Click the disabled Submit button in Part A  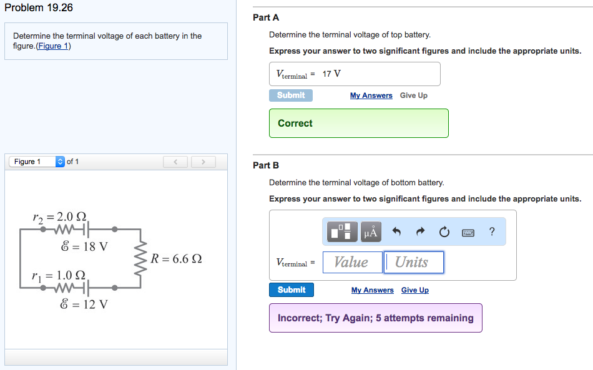click(x=290, y=95)
